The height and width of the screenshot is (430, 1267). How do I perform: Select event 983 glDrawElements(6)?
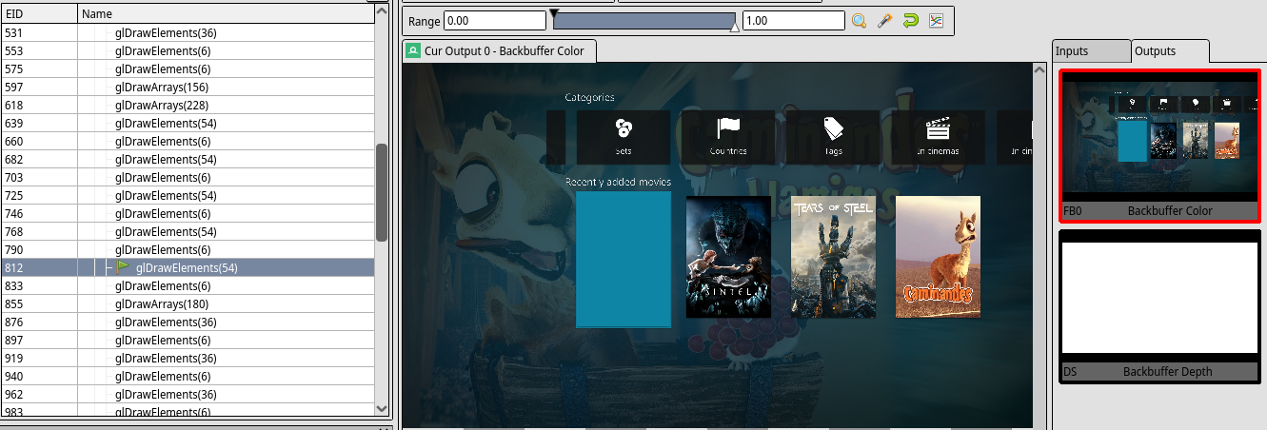pos(187,411)
